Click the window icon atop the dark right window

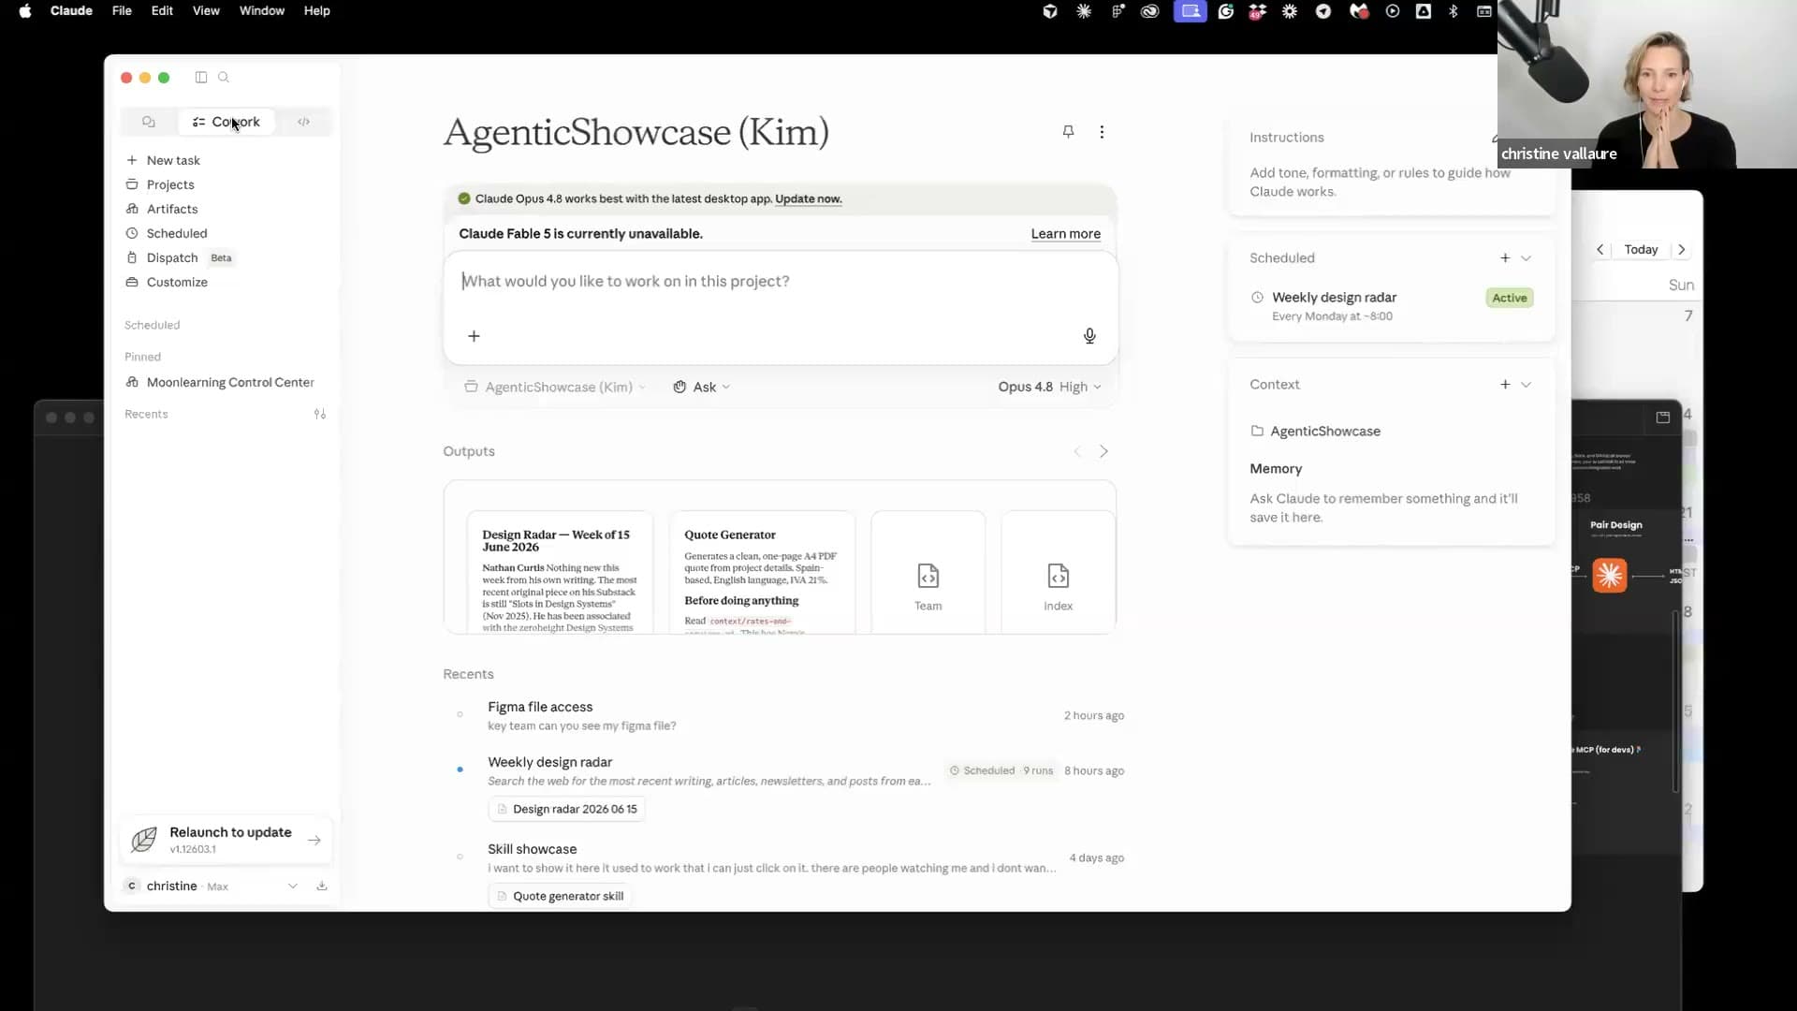point(1663,418)
